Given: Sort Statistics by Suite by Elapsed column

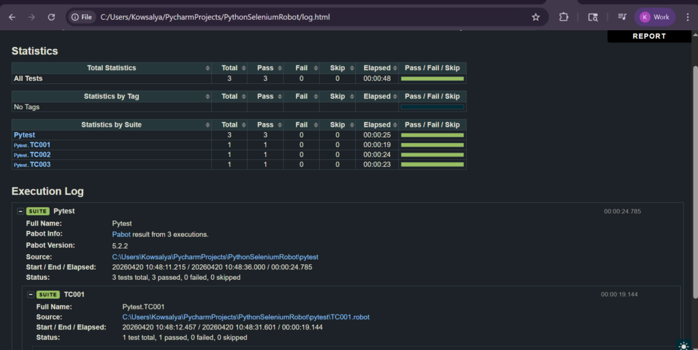Looking at the screenshot, I should click(377, 125).
